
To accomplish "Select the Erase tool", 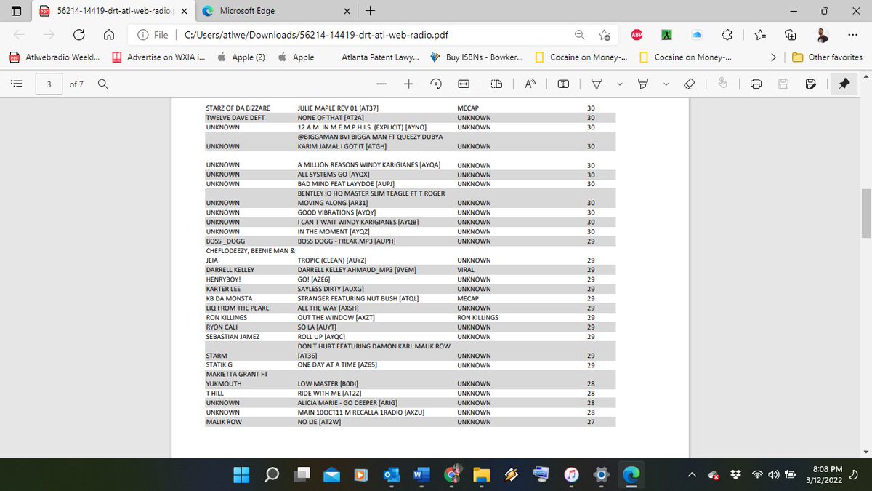I will [x=690, y=84].
